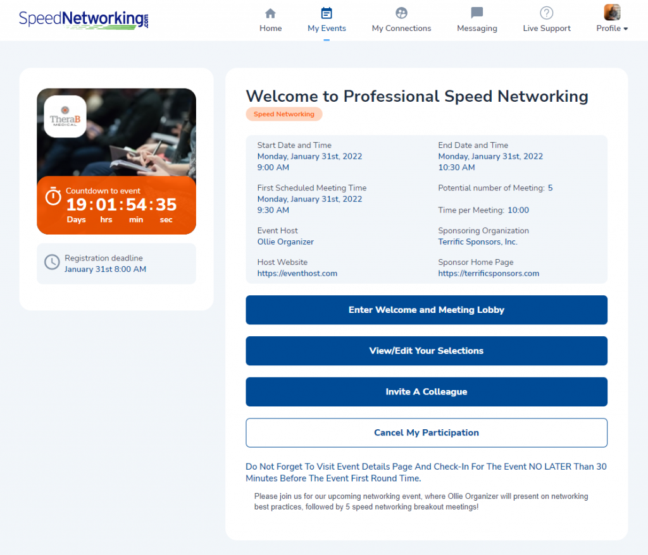648x555 pixels.
Task: Open the Terrific Sponsors home page link
Action: 489,273
